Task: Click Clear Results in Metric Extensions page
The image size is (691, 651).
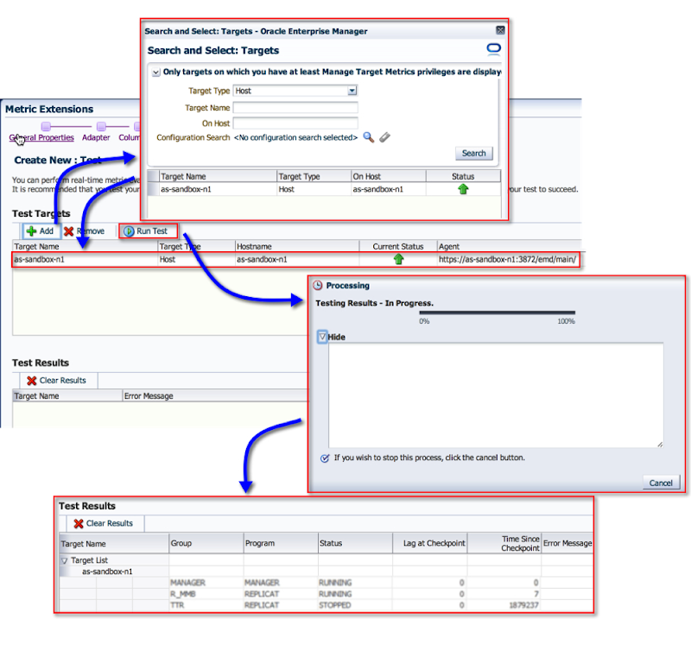Action: 62,381
